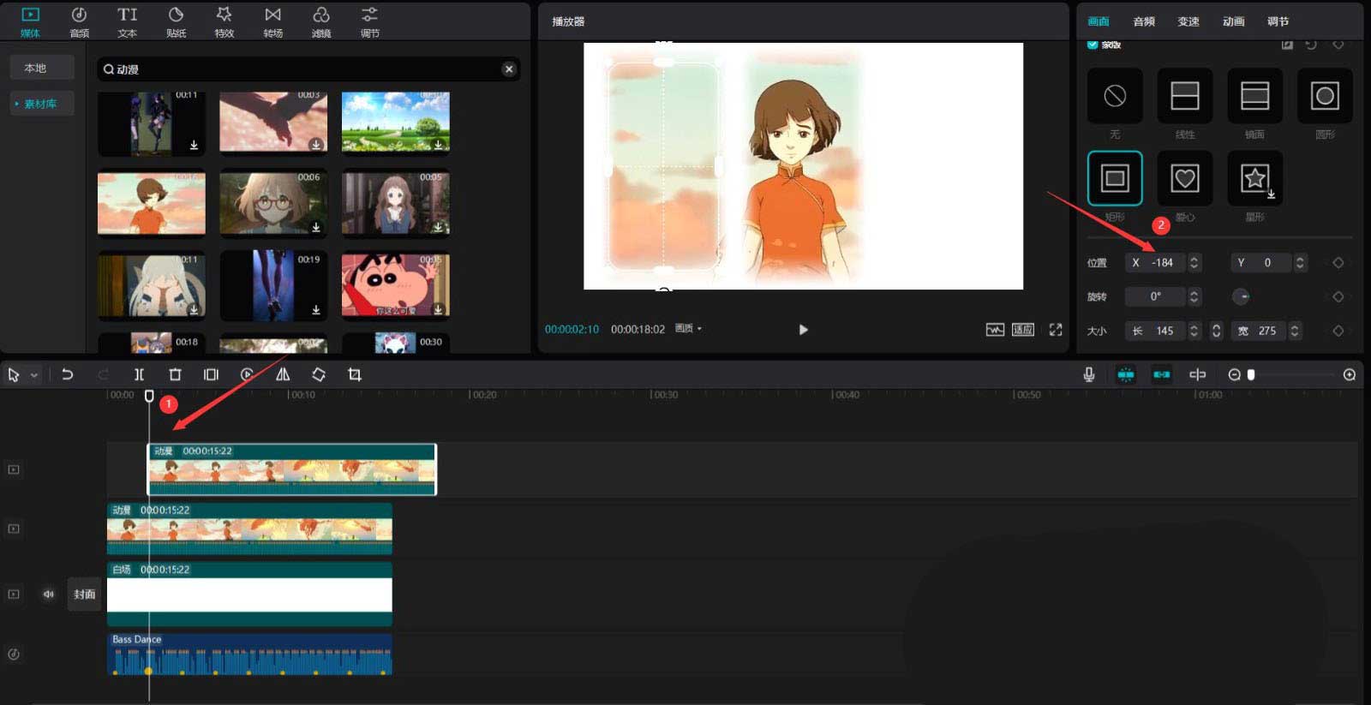Open the Speed (变速) tab
The image size is (1371, 705).
click(1188, 21)
